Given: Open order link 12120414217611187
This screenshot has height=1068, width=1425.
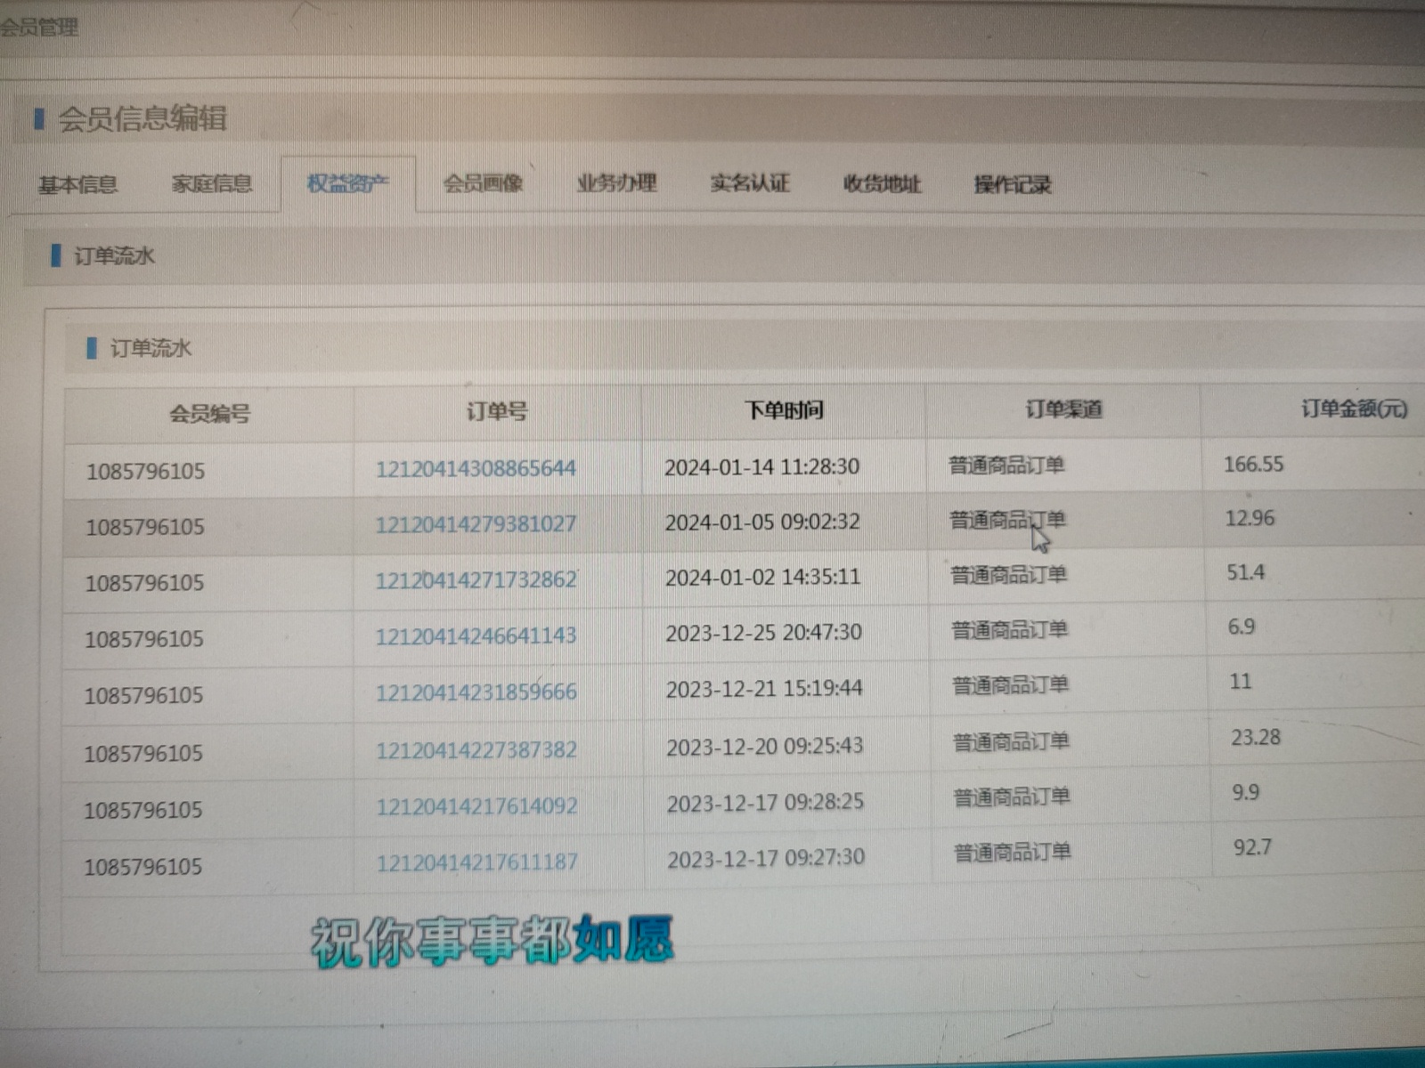Looking at the screenshot, I should pyautogui.click(x=476, y=862).
